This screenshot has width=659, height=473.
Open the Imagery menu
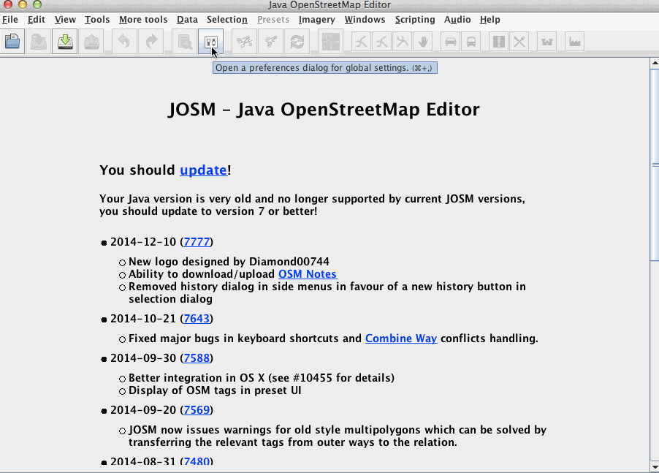pyautogui.click(x=317, y=20)
